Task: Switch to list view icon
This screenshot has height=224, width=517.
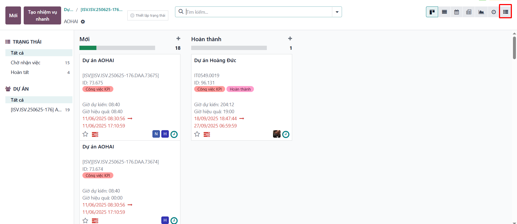Action: coord(444,12)
